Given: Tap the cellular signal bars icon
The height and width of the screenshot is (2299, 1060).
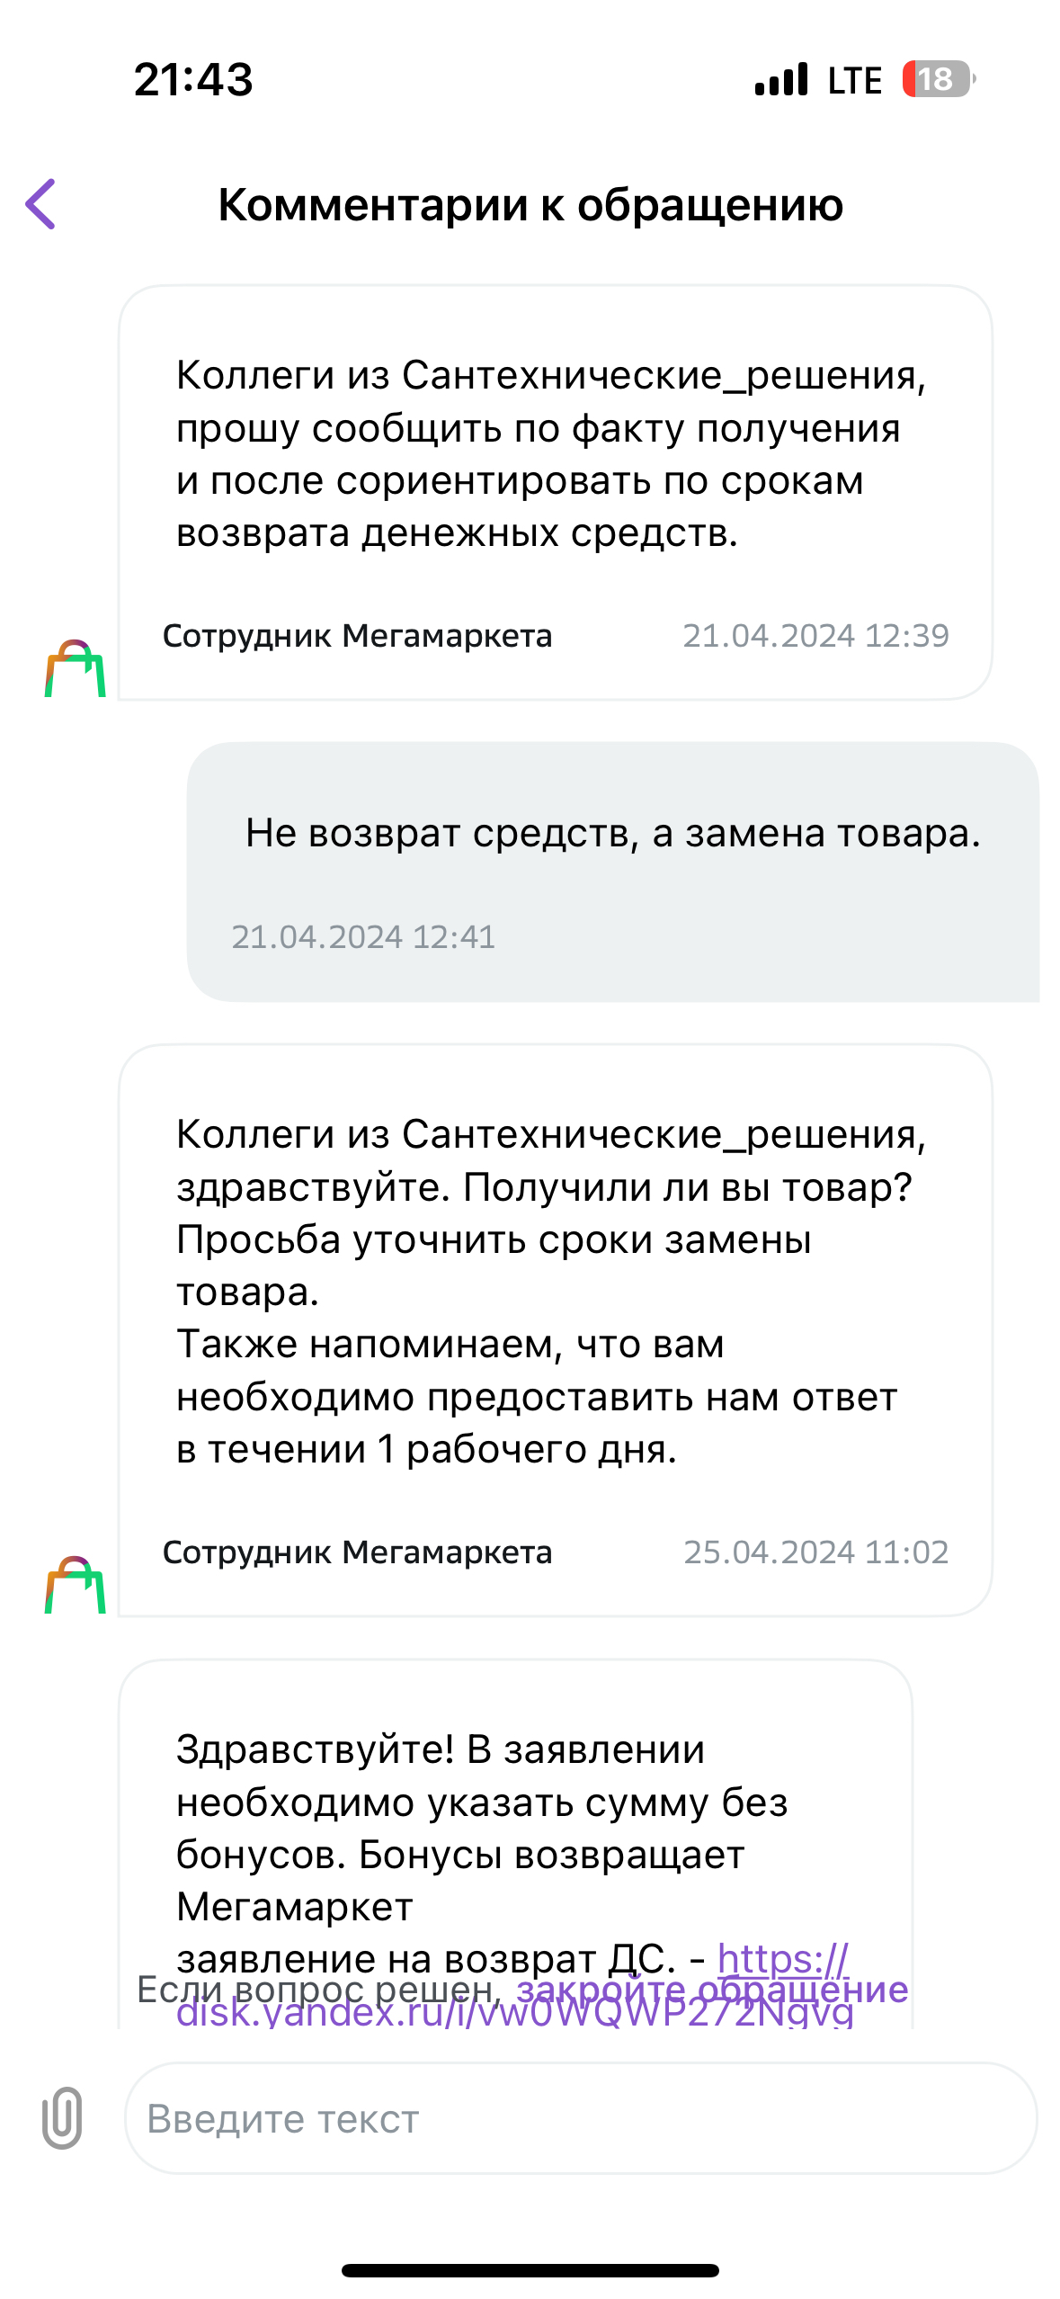Looking at the screenshot, I should [x=781, y=79].
